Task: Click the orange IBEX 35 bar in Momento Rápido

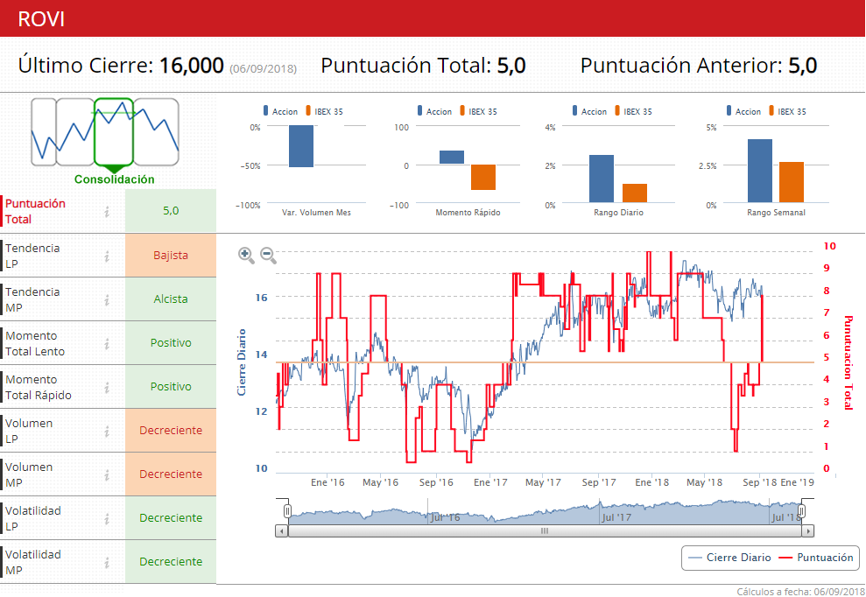Action: 483,178
